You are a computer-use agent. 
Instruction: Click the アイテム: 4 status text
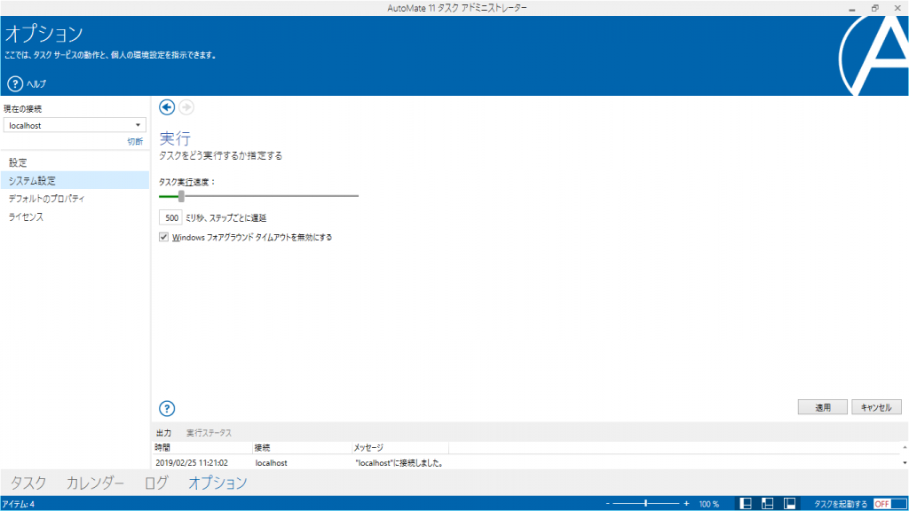click(18, 504)
